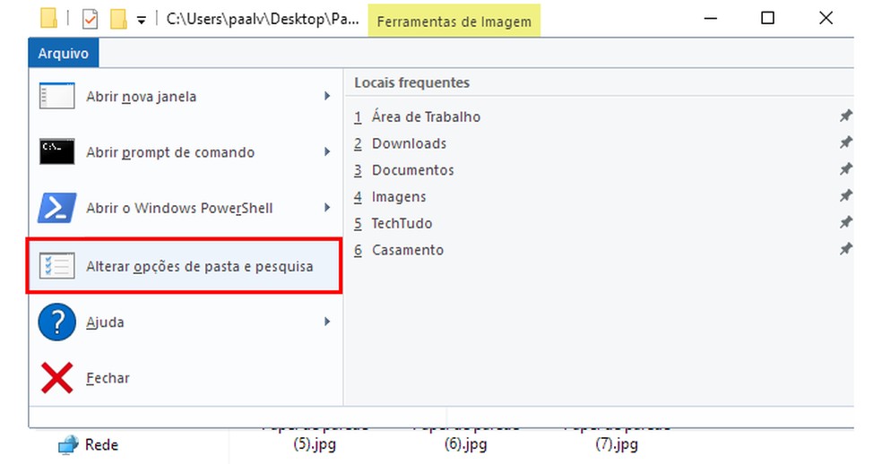Toggle pin for Documentos

point(845,168)
